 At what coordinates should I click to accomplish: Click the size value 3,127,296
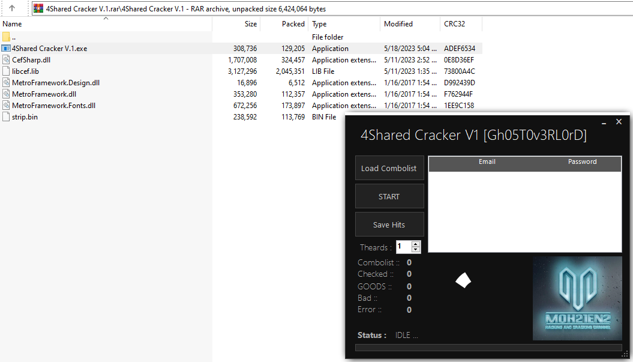coord(242,71)
